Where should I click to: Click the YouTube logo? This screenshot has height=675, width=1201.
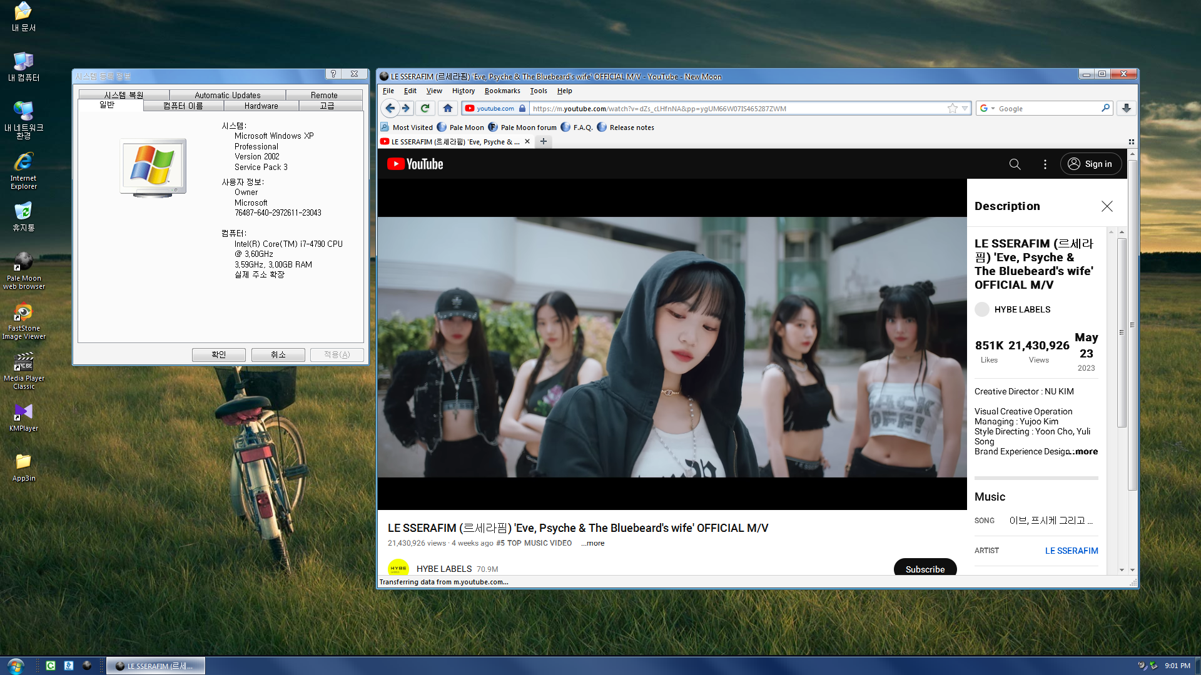tap(415, 164)
